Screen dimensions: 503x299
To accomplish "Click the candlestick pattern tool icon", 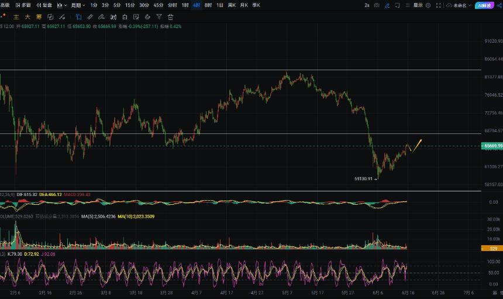I will pyautogui.click(x=113, y=17).
